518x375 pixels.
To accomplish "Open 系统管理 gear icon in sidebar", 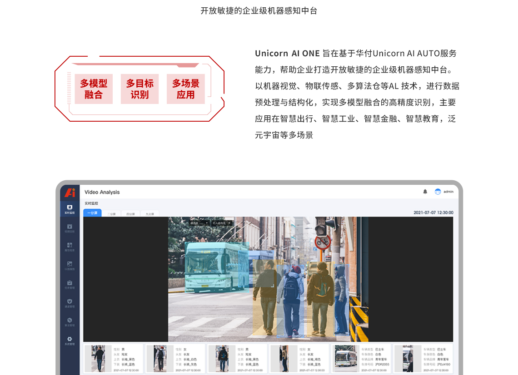I will click(70, 340).
